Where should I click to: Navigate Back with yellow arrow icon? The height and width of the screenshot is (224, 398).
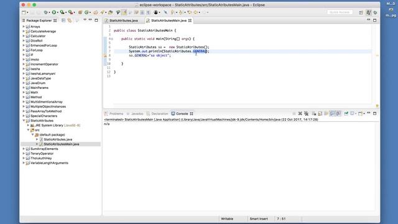[x=196, y=12]
